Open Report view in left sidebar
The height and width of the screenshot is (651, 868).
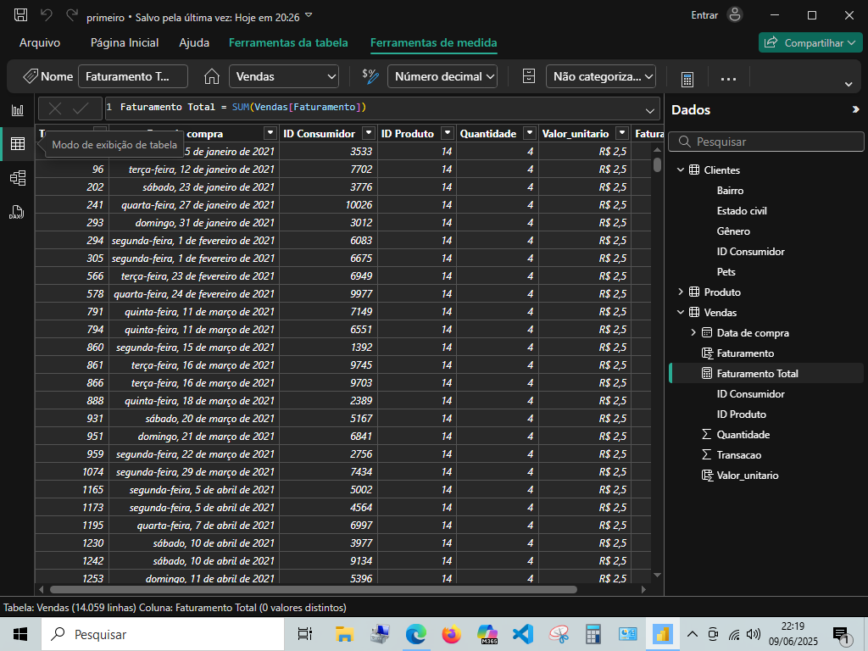pyautogui.click(x=18, y=110)
